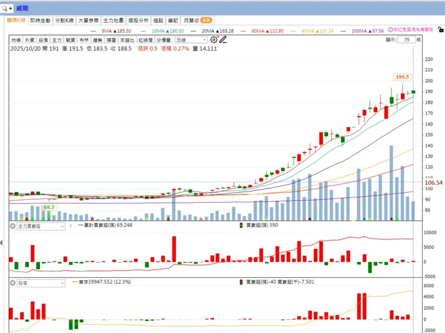Open the 日線 period dropdown
Viewport: 445px width, 333px height.
[x=191, y=40]
